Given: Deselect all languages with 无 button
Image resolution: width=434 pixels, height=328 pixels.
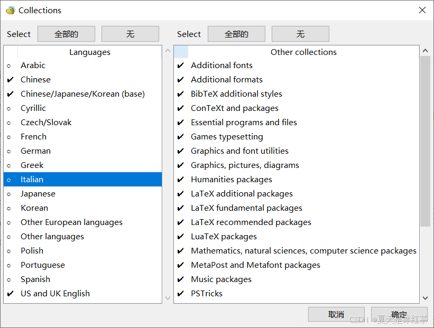Looking at the screenshot, I should (131, 34).
